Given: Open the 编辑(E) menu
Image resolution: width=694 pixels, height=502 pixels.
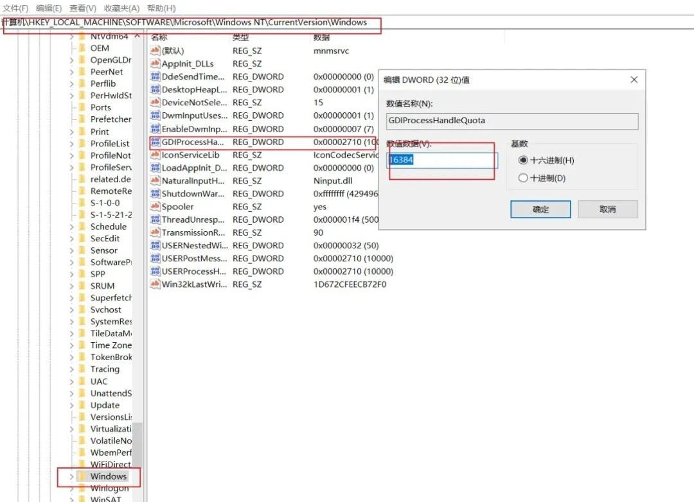Looking at the screenshot, I should [x=49, y=8].
